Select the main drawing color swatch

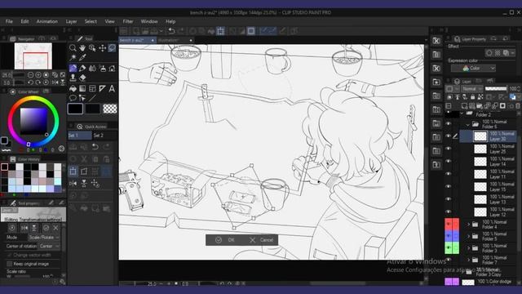pos(75,109)
